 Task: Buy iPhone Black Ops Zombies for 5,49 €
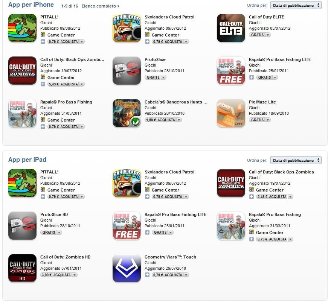click(x=63, y=84)
